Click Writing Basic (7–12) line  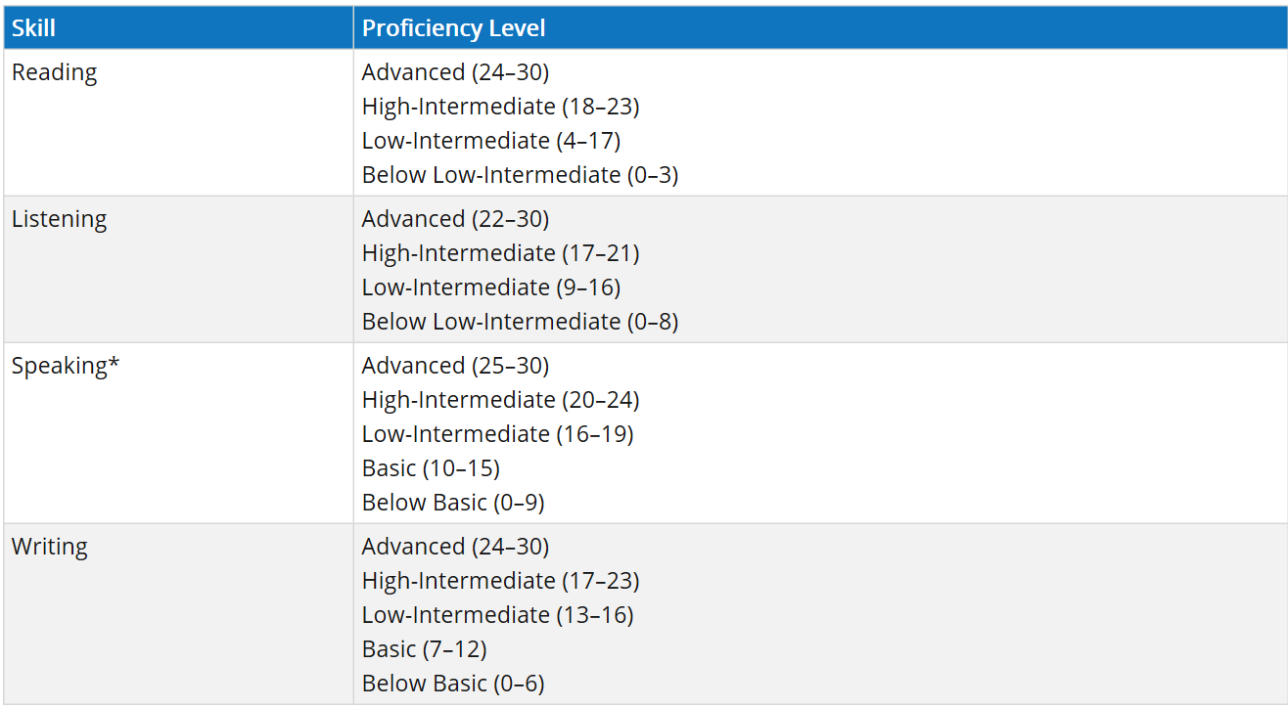pos(424,649)
